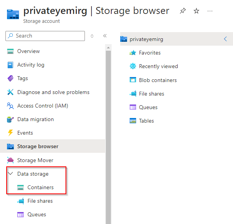Click the Tags icon in sidebar
The height and width of the screenshot is (224, 233).
(x=10, y=78)
